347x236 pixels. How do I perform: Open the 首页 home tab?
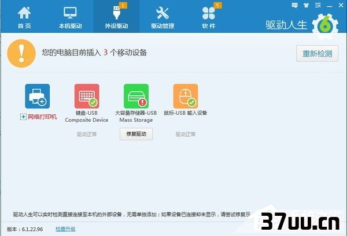pos(24,17)
